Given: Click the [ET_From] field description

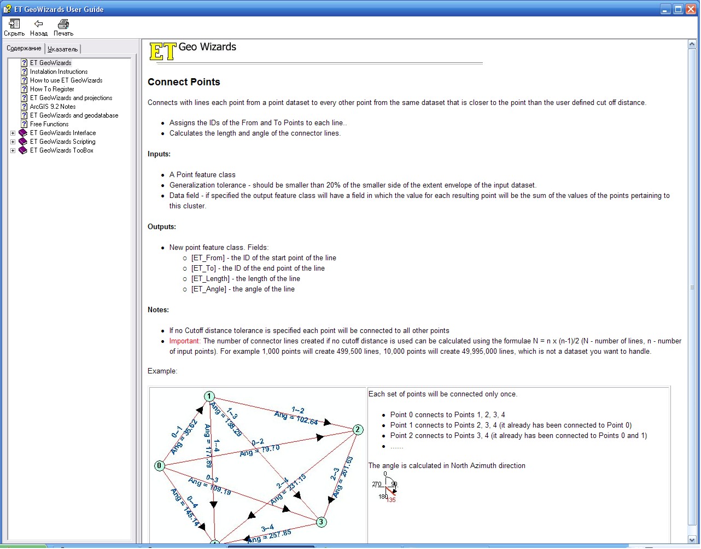Looking at the screenshot, I should tap(264, 258).
